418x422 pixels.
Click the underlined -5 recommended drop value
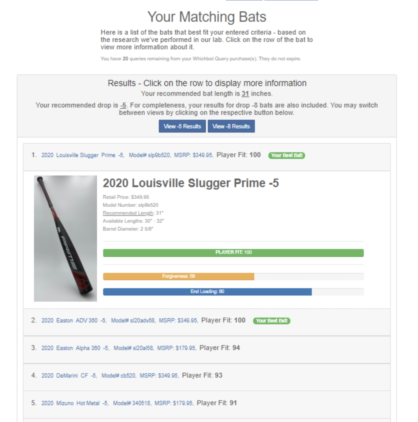(x=123, y=105)
